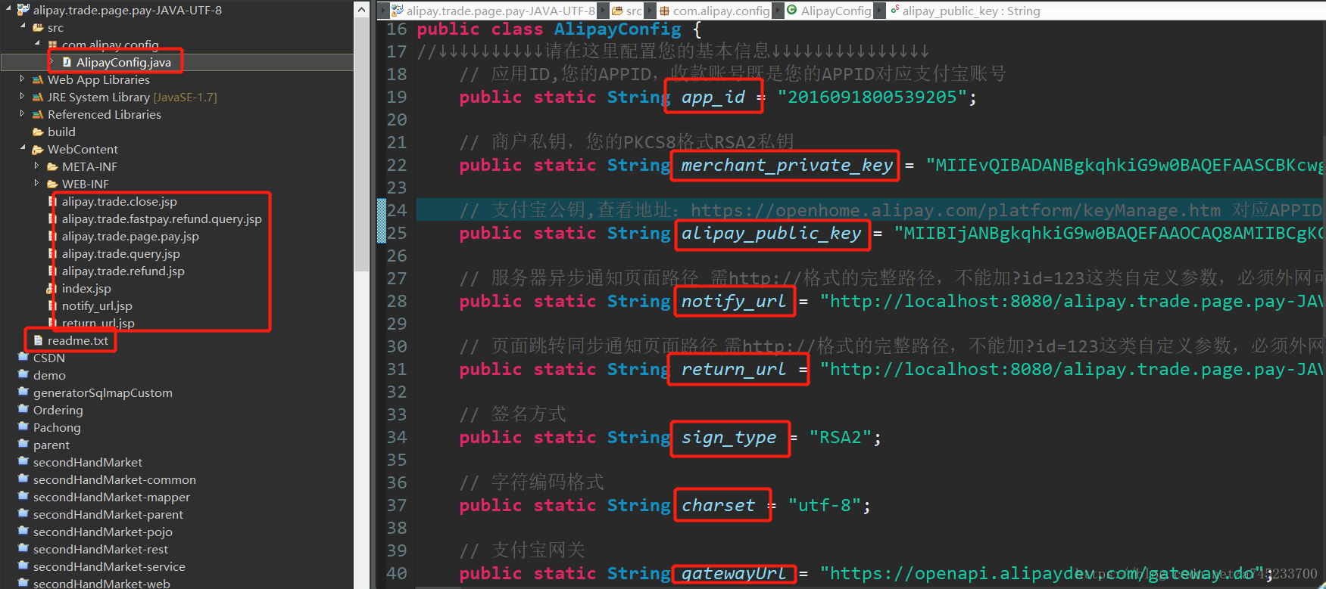Click the sign_type variable
The image size is (1326, 589).
(729, 437)
